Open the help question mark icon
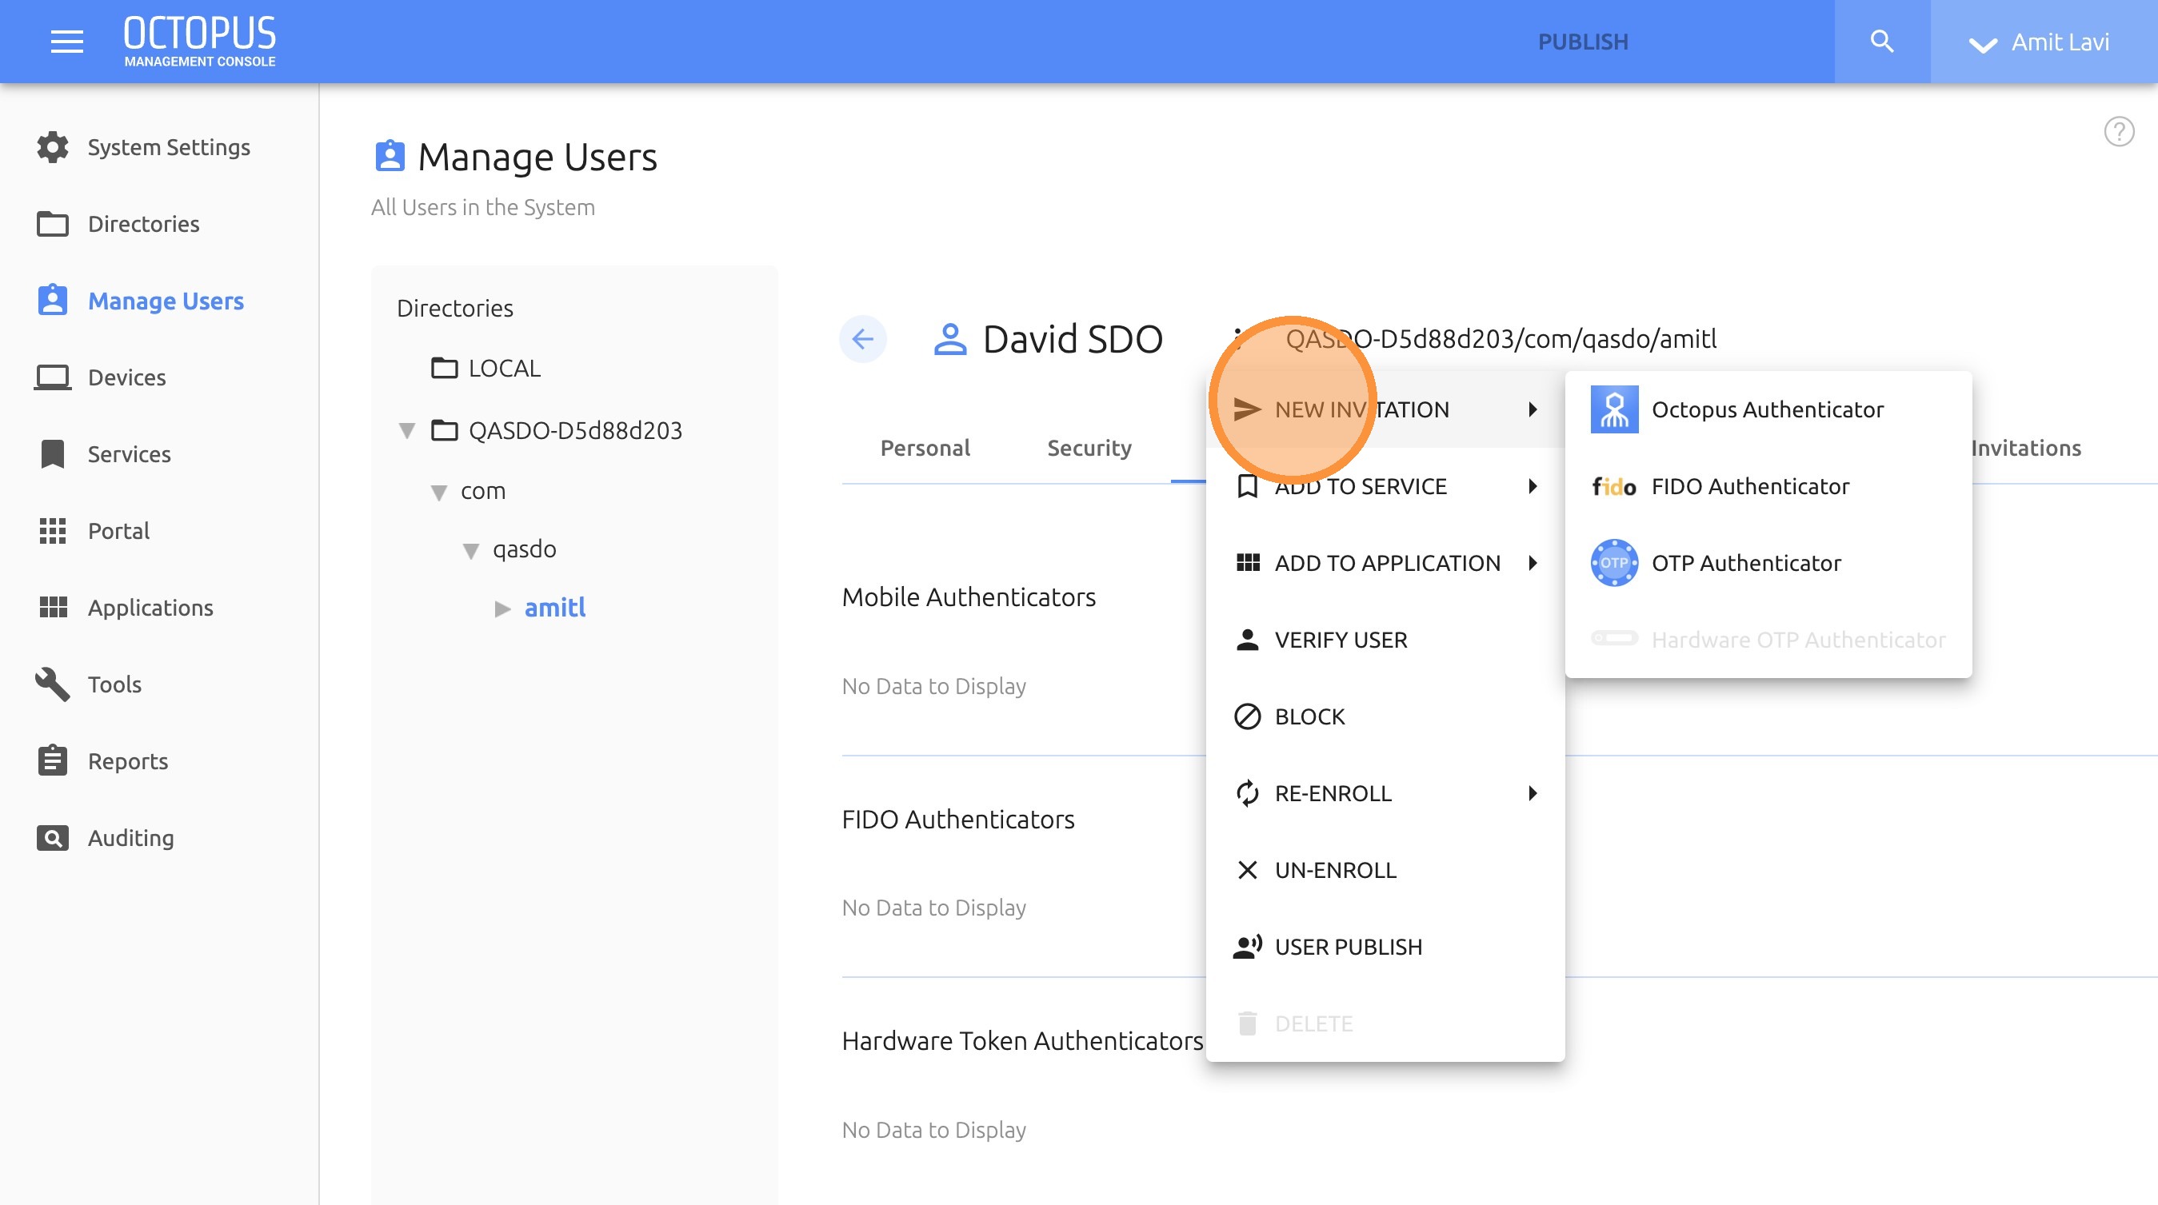2158x1205 pixels. [x=2119, y=131]
